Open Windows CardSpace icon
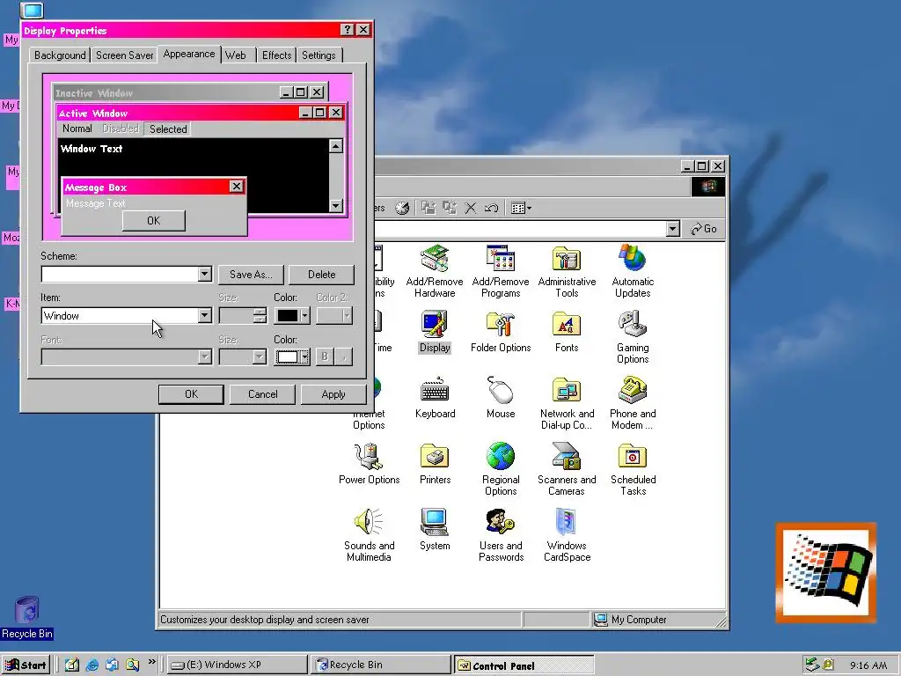901x676 pixels. click(567, 534)
